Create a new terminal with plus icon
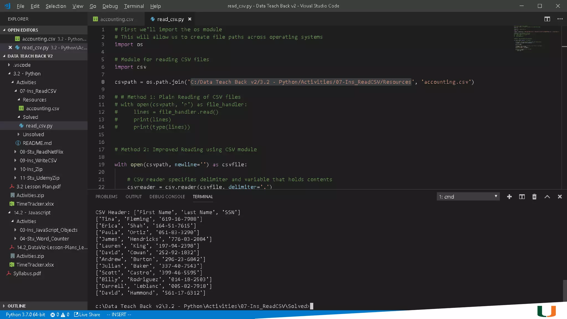 click(509, 197)
